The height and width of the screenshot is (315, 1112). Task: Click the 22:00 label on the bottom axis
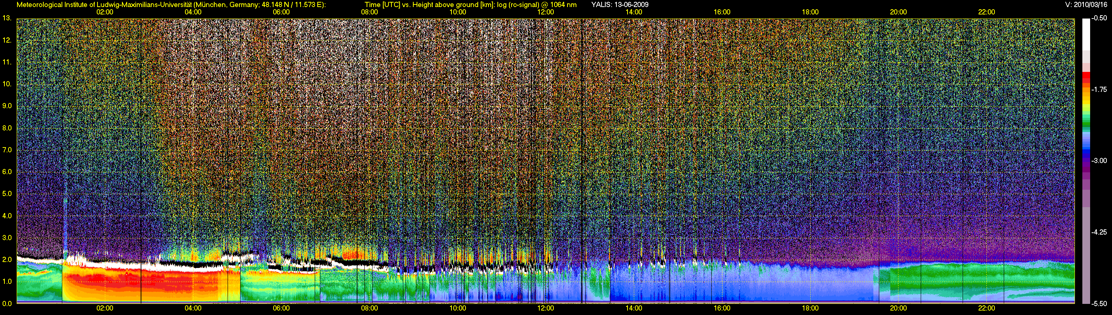[986, 308]
